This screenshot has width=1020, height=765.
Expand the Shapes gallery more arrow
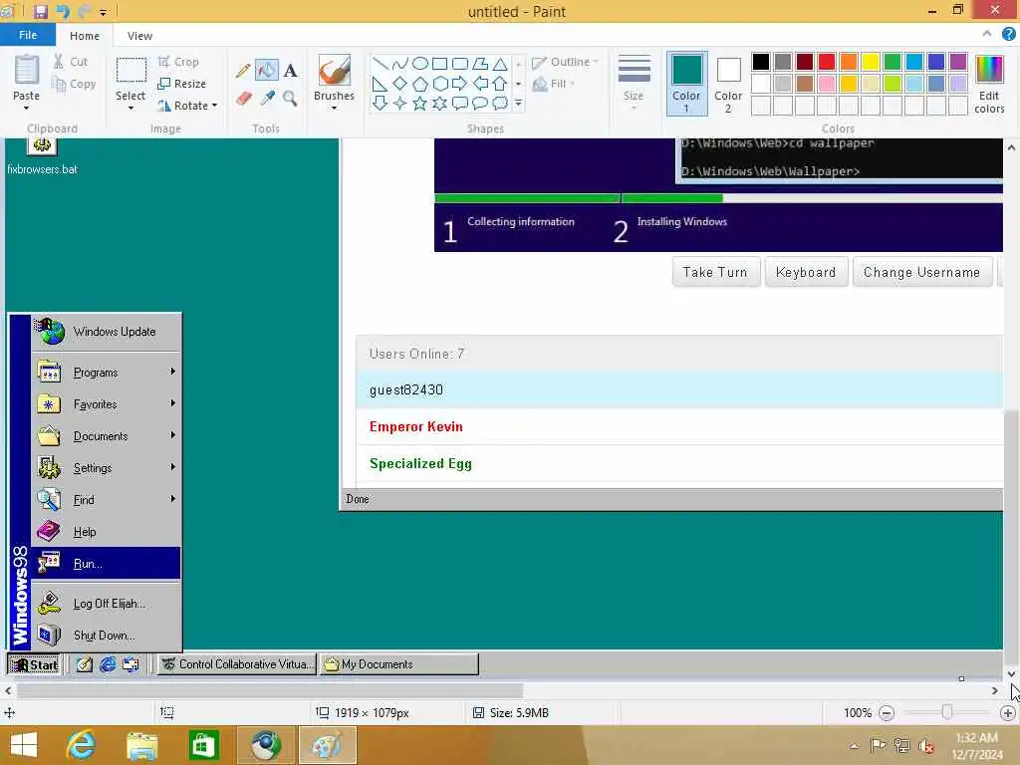point(518,104)
